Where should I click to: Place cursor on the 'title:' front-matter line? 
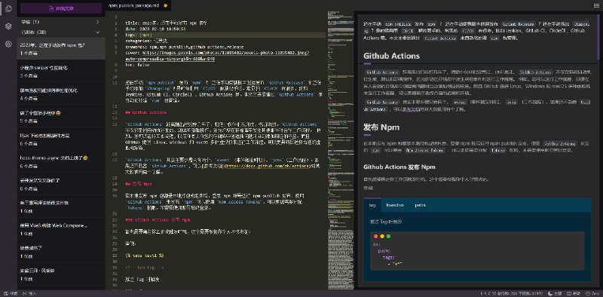[x=166, y=23]
